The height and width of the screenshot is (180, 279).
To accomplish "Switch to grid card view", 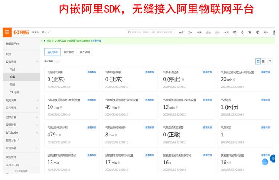I will click(x=258, y=61).
